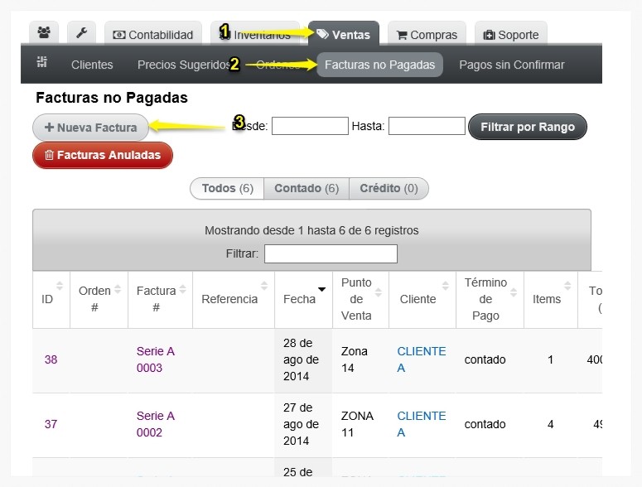Open invoice ID 38

pos(51,359)
